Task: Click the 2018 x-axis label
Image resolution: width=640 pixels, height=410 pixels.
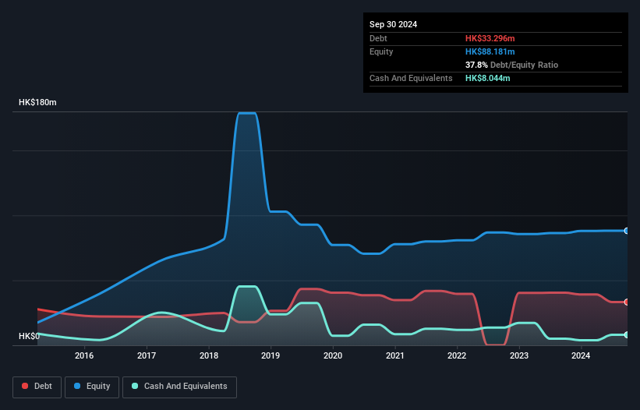Action: point(209,355)
